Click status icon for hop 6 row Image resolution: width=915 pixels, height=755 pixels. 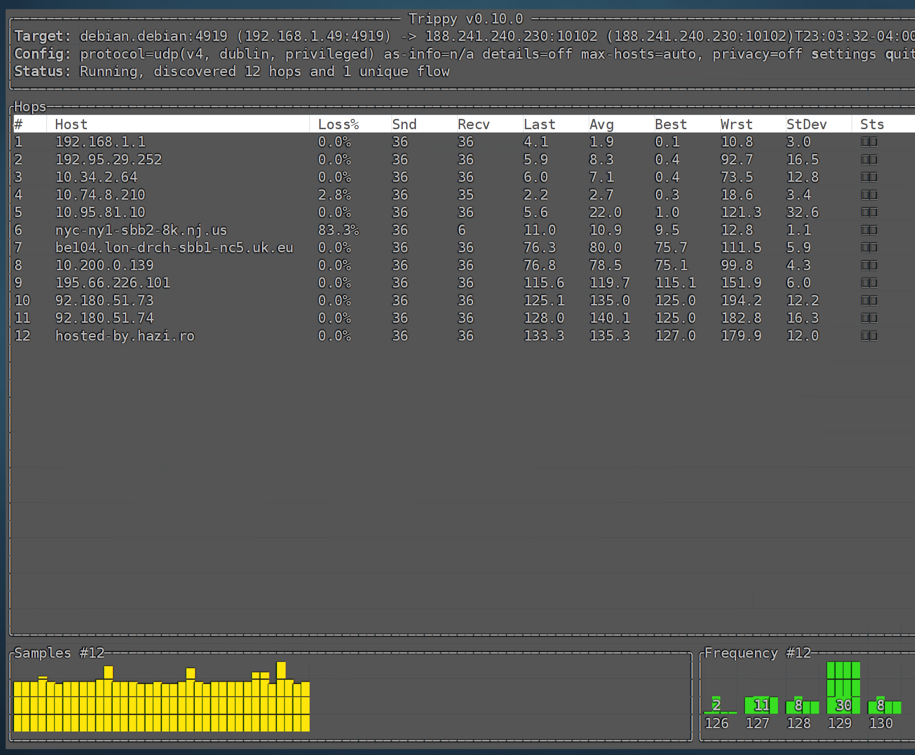(869, 230)
